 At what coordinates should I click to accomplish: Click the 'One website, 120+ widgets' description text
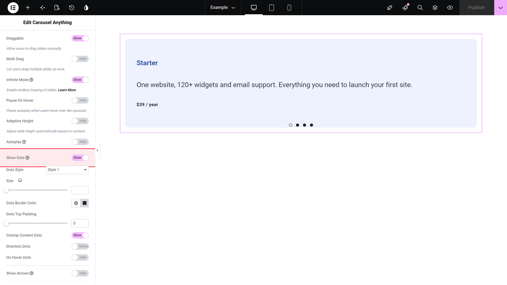274,85
